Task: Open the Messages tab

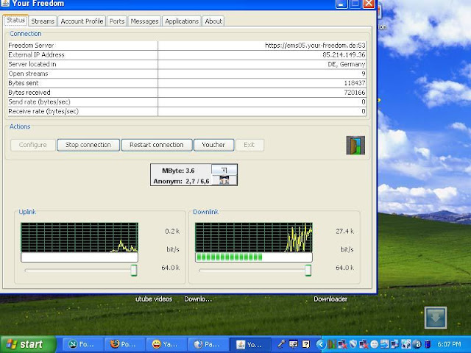Action: (x=144, y=21)
